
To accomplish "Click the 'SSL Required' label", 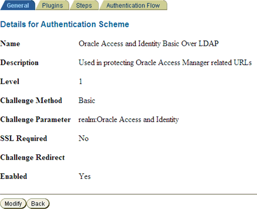I will 24,138.
